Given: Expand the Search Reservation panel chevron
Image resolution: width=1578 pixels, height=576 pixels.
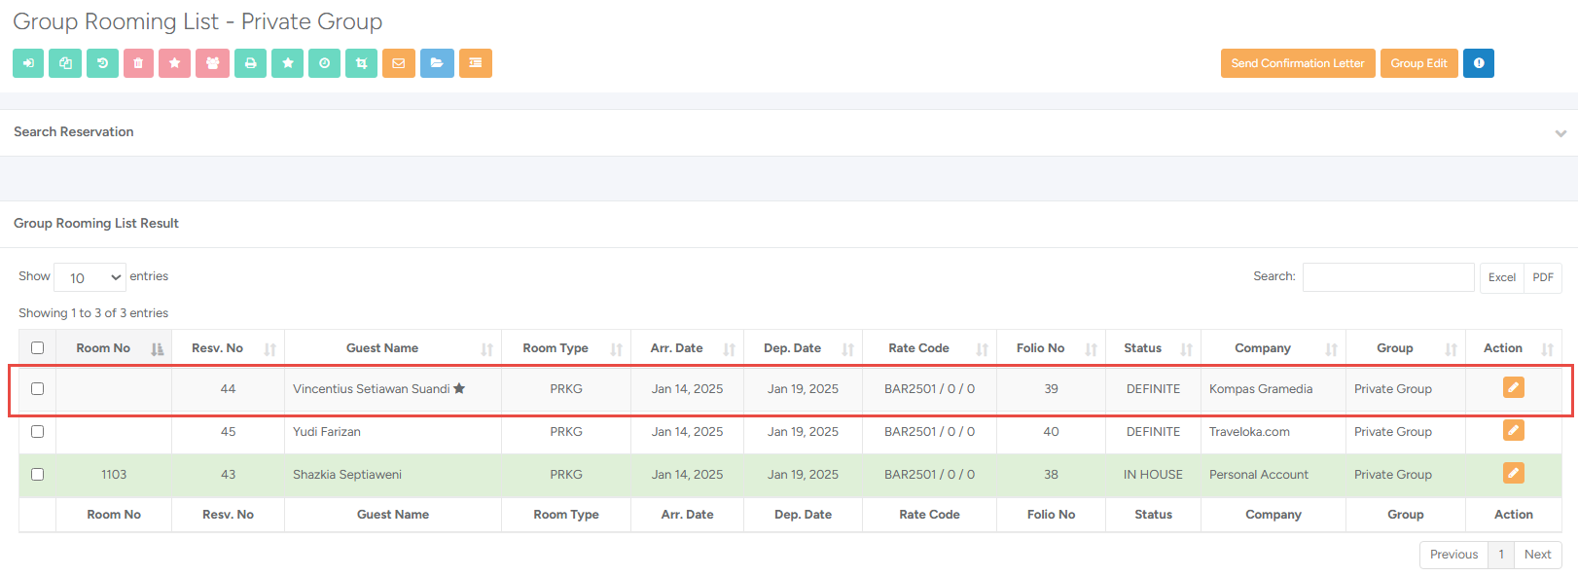Looking at the screenshot, I should point(1560,133).
